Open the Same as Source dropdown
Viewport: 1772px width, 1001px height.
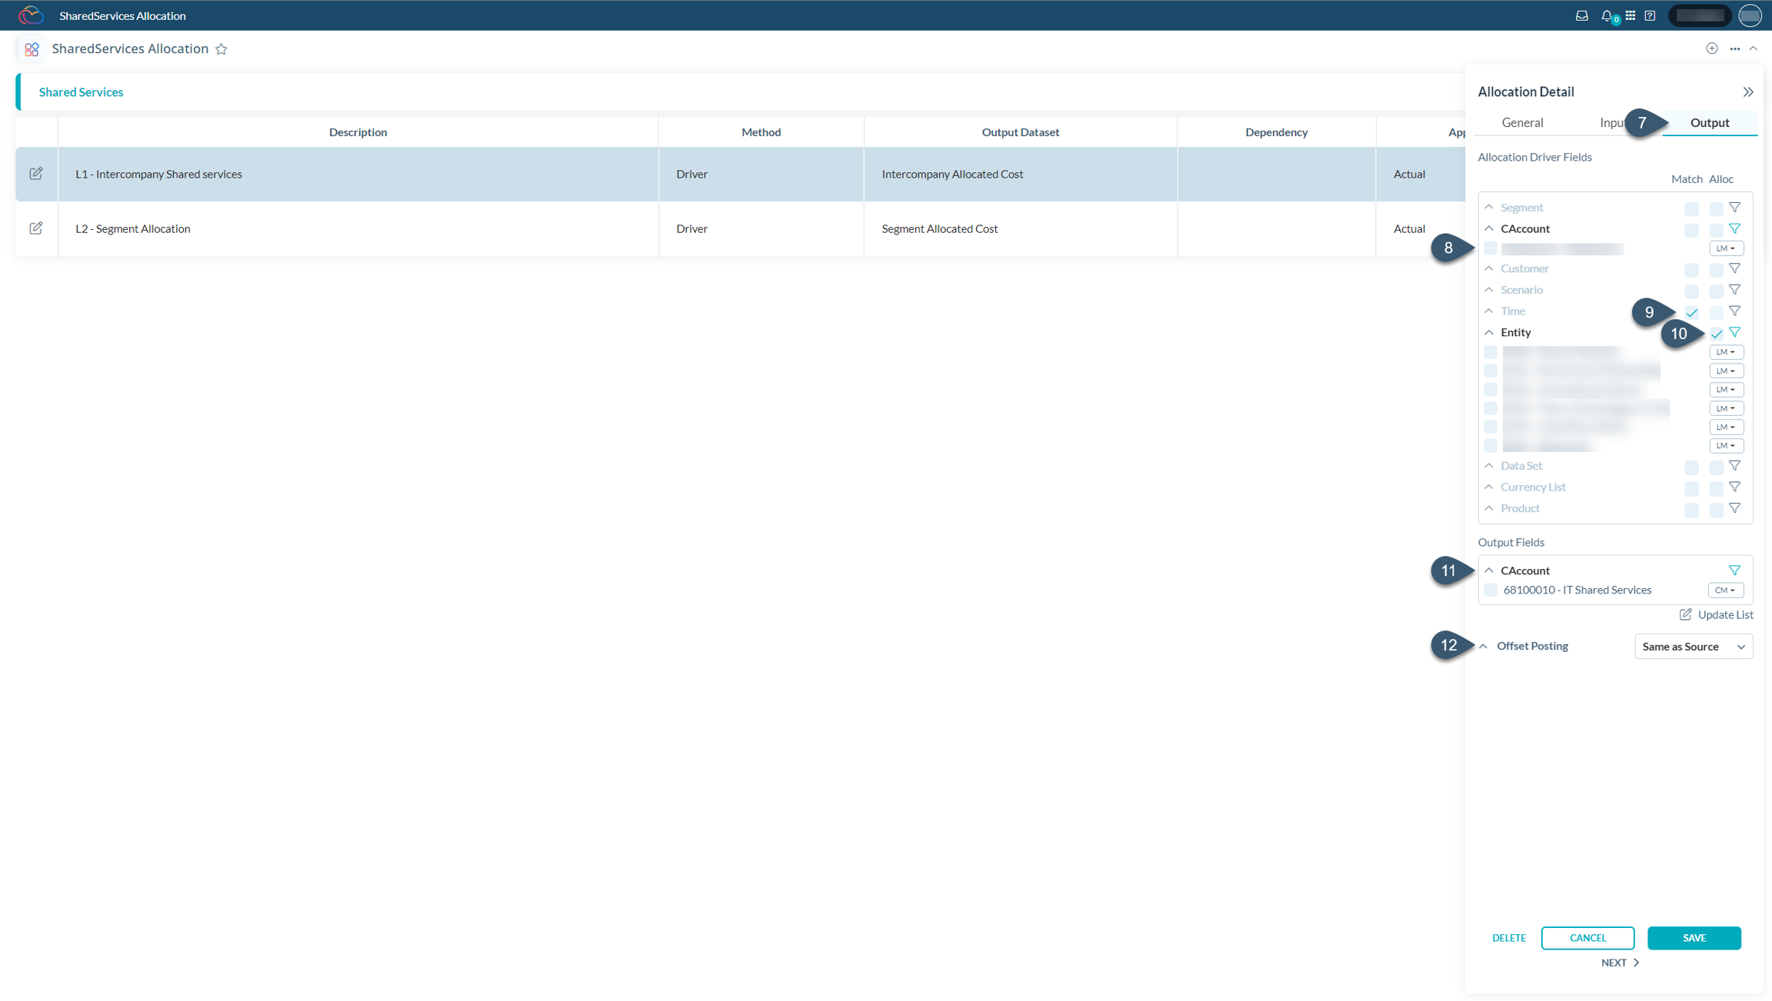tap(1693, 647)
